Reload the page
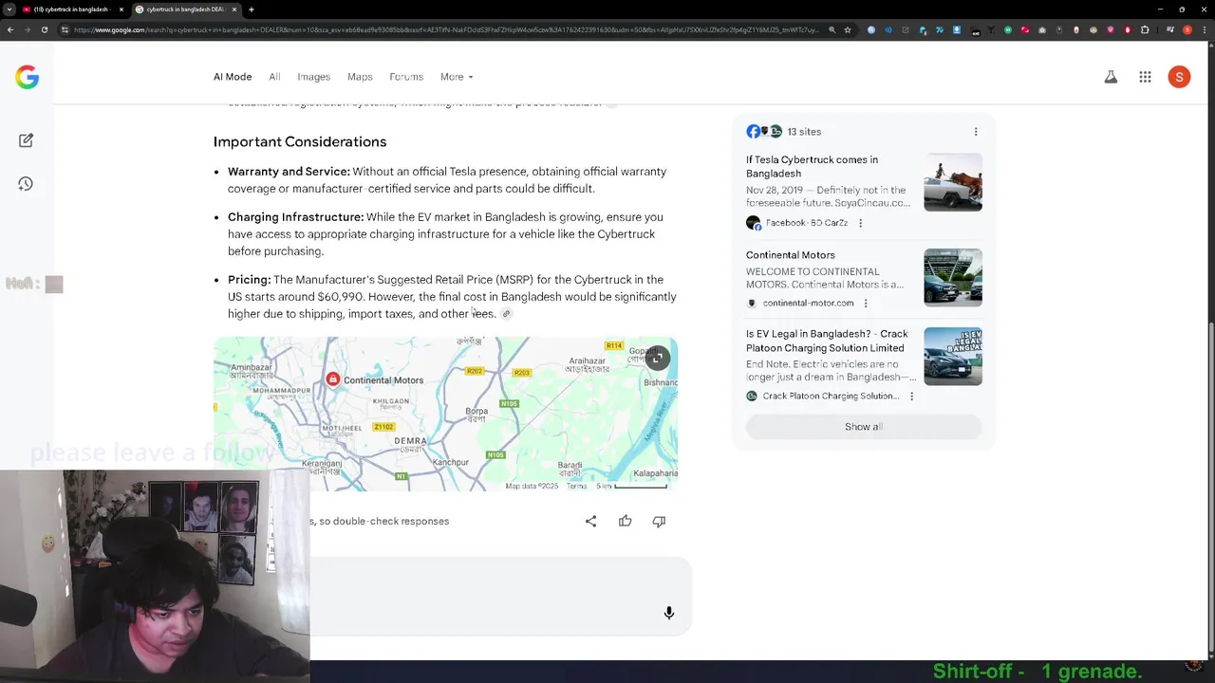Screen dimensions: 1215x683 coord(44,29)
